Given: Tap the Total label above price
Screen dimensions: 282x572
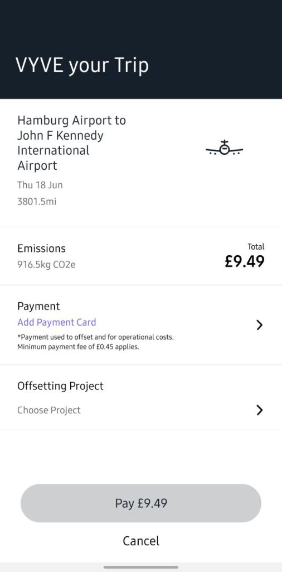Looking at the screenshot, I should pyautogui.click(x=256, y=246).
